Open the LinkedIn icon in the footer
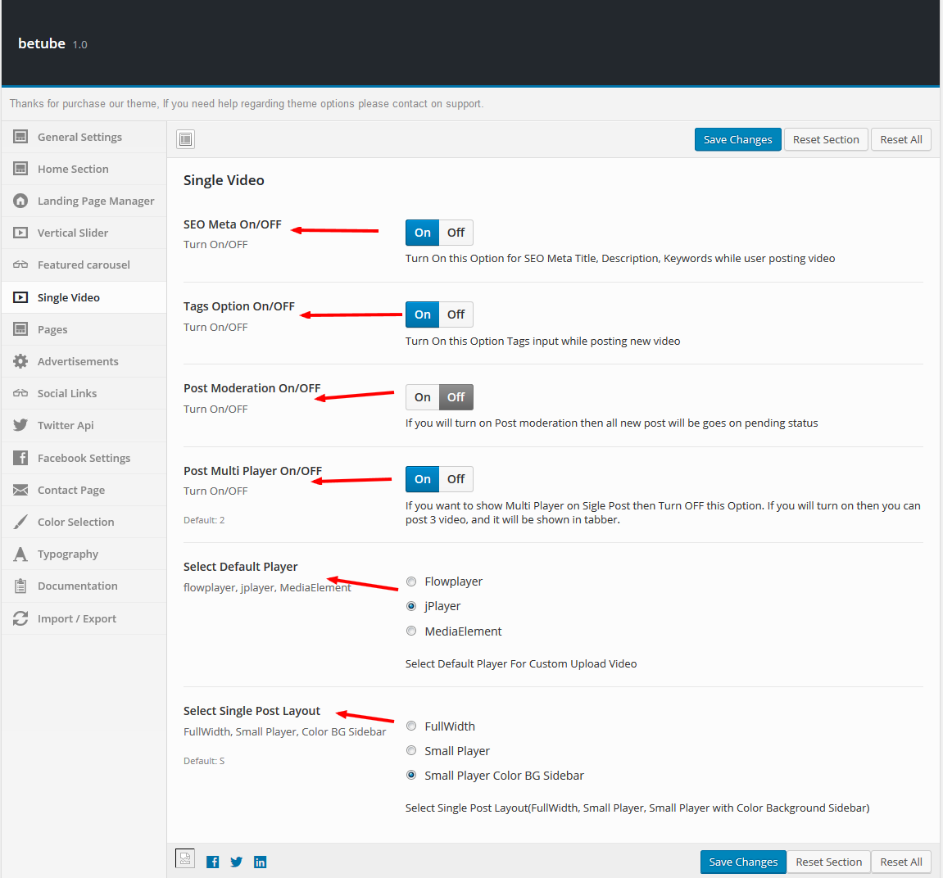Viewport: 943px width, 878px height. pos(260,861)
